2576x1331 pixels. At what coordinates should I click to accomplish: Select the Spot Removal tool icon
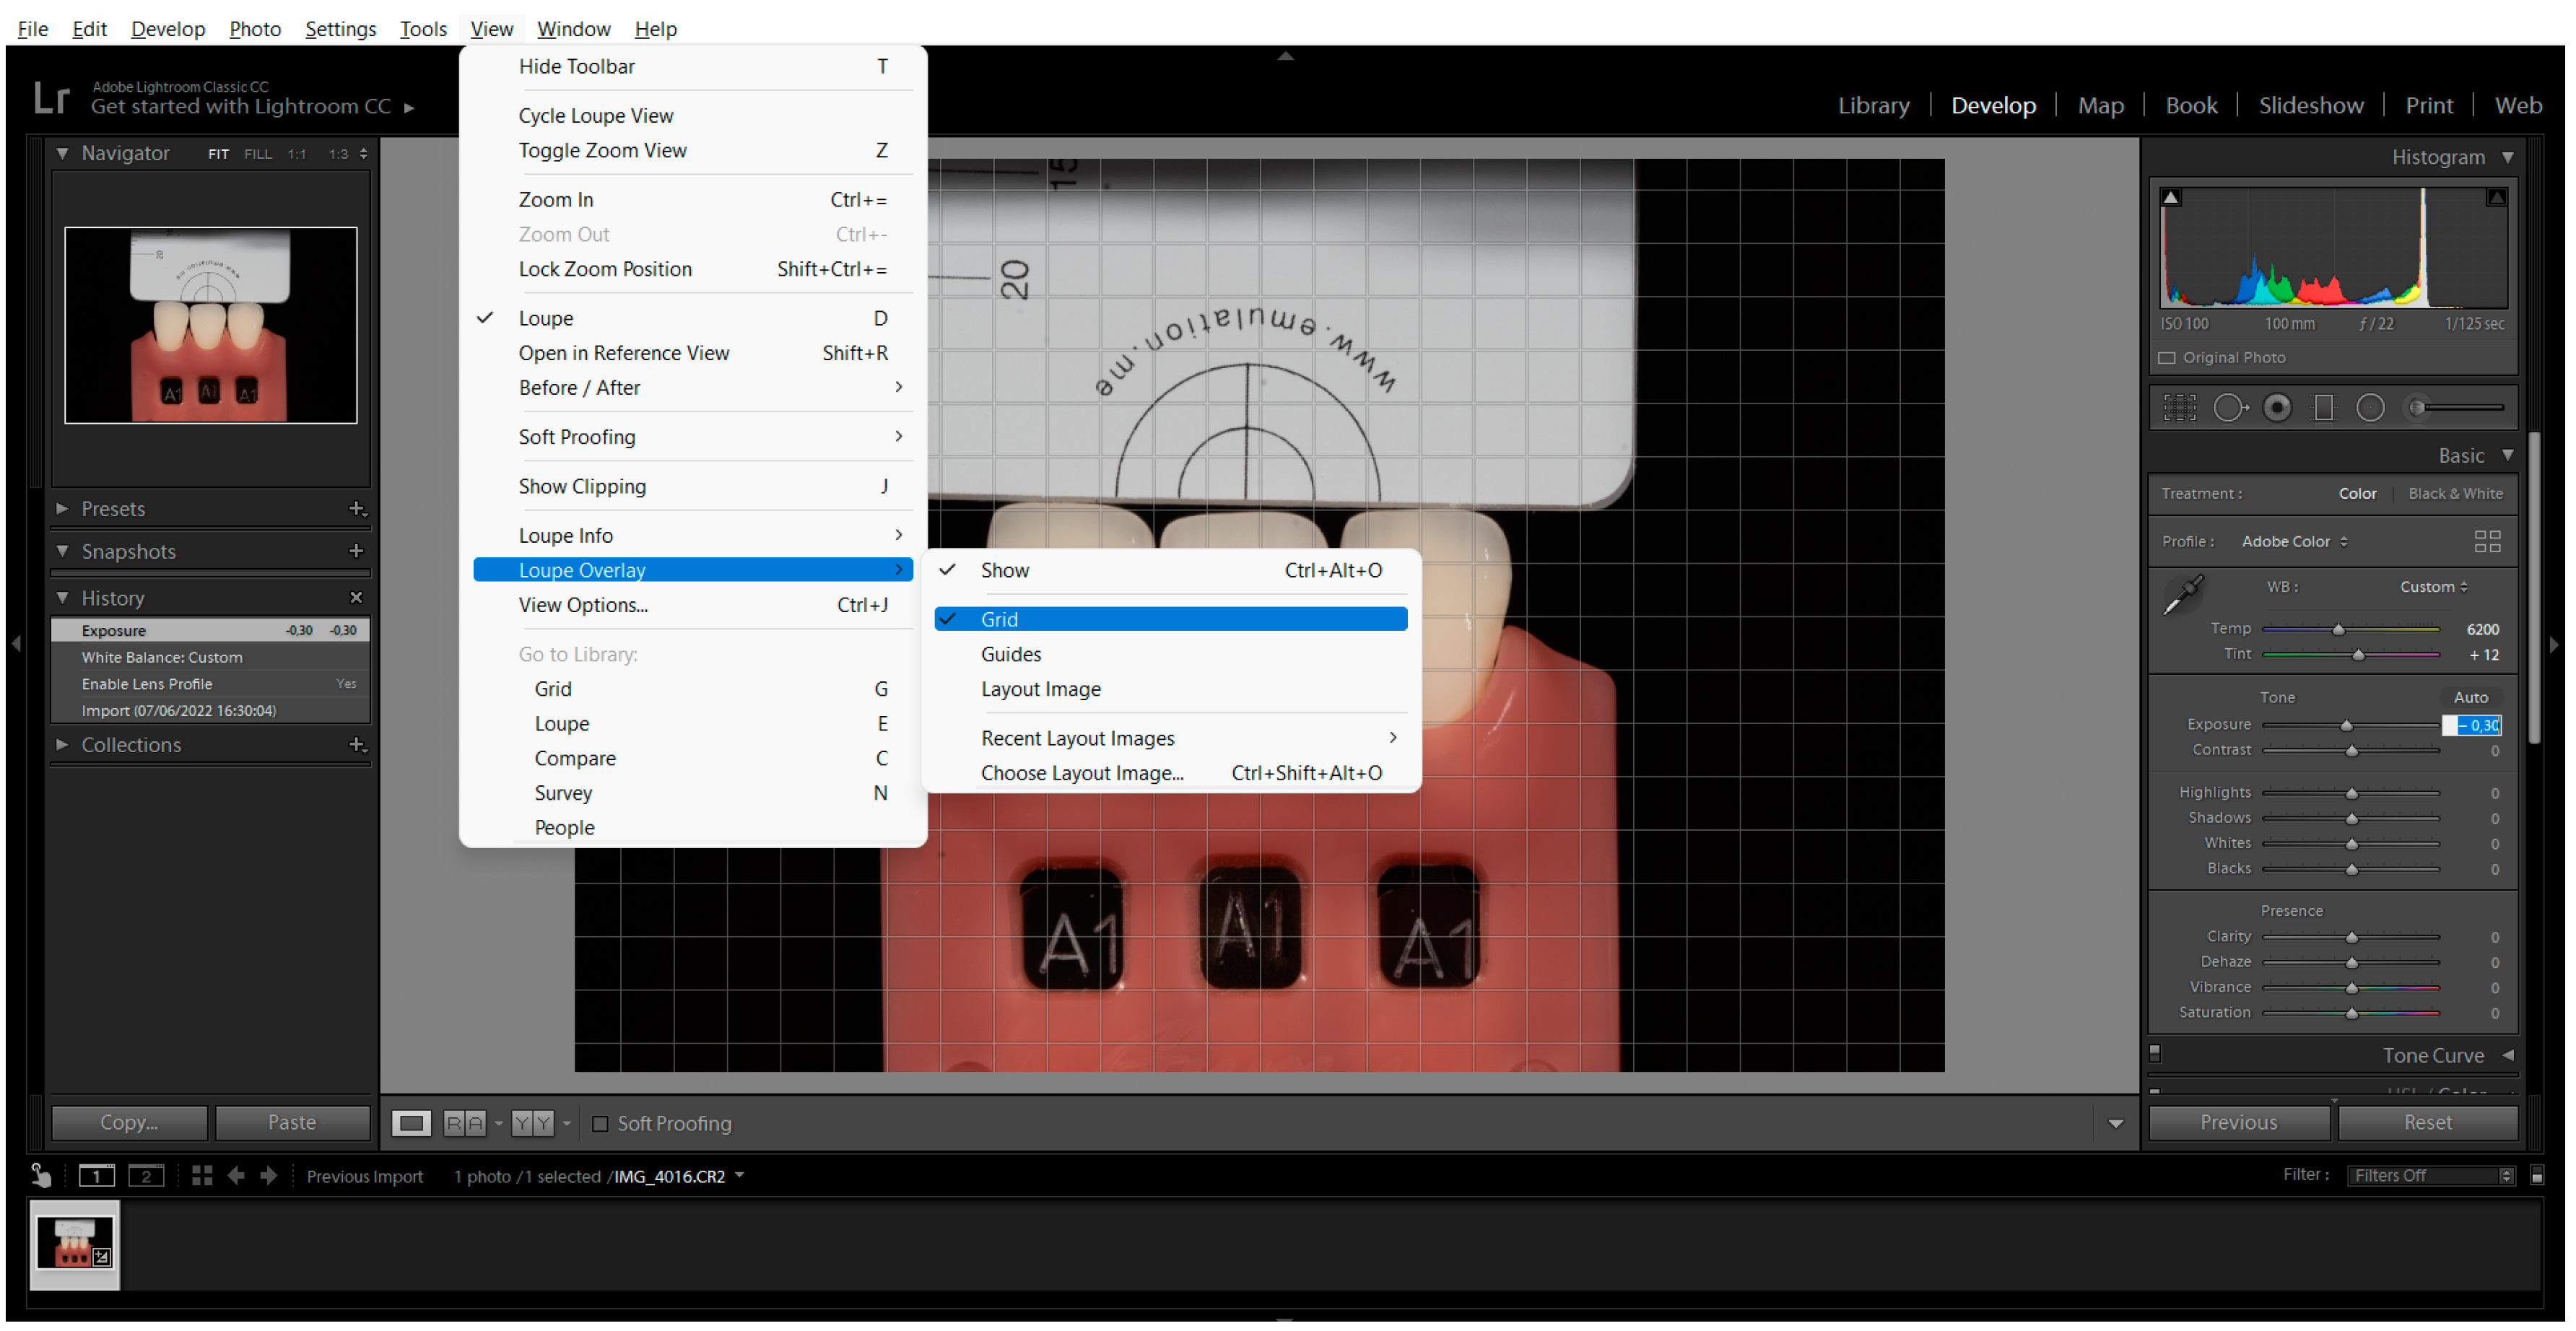[2229, 408]
